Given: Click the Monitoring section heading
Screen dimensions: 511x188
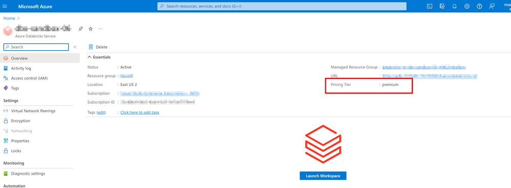Looking at the screenshot, I should click(14, 163).
